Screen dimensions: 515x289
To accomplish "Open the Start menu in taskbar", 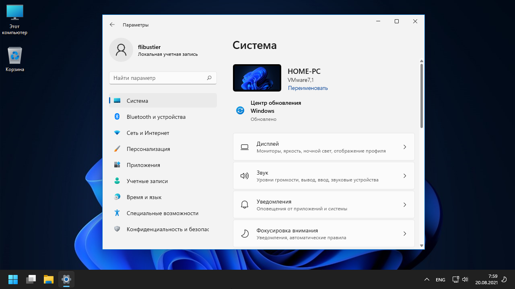I will click(x=13, y=279).
